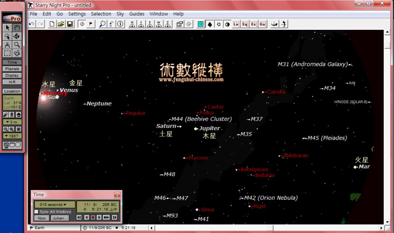Click the clock time toolbar icon
Screen dimensions: 394x233
(x=82, y=24)
